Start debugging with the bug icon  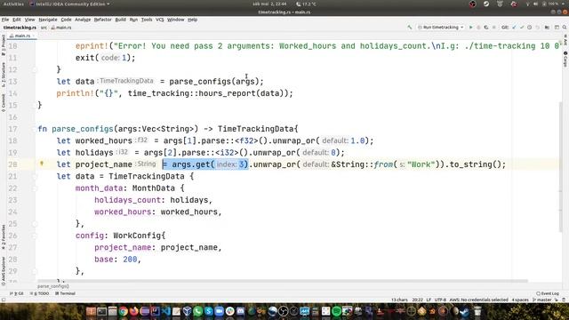tap(478, 28)
